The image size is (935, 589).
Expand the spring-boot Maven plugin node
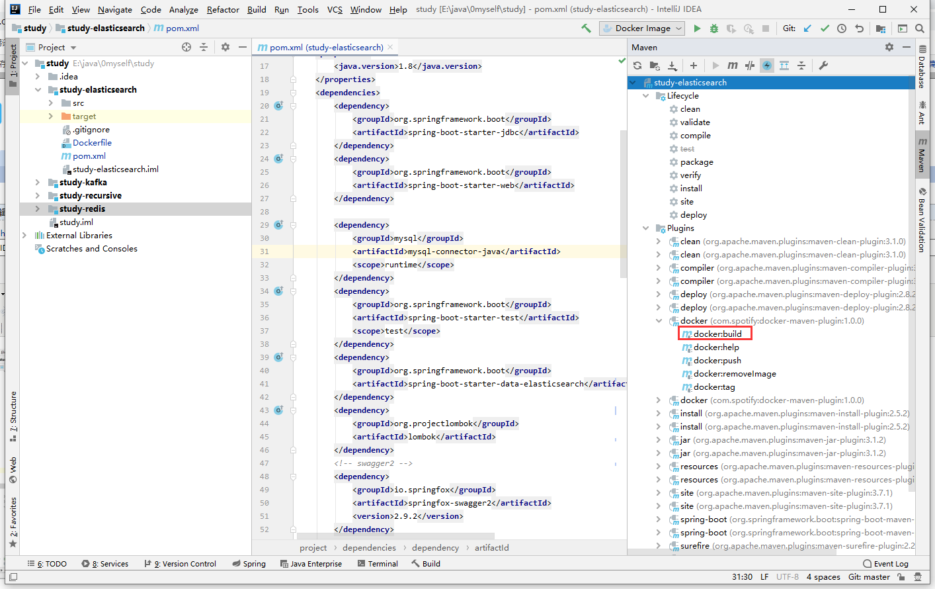[x=658, y=520]
